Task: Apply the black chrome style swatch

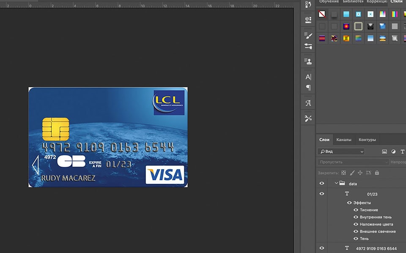Action: (370, 26)
